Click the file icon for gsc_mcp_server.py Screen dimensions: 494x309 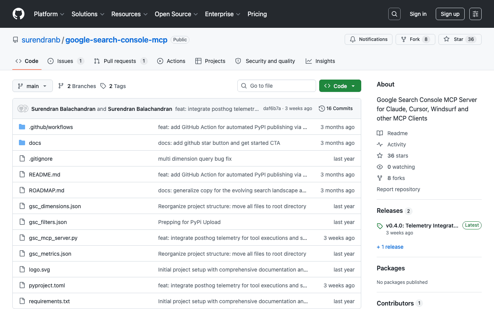point(22,238)
